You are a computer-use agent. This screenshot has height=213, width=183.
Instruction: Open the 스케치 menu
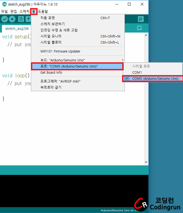[x=24, y=11]
